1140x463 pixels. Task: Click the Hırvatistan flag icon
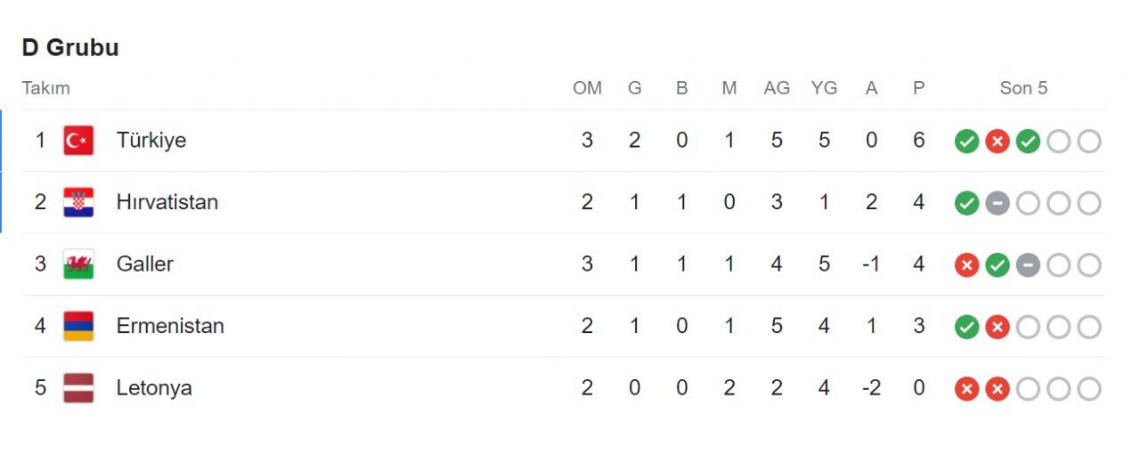(78, 202)
